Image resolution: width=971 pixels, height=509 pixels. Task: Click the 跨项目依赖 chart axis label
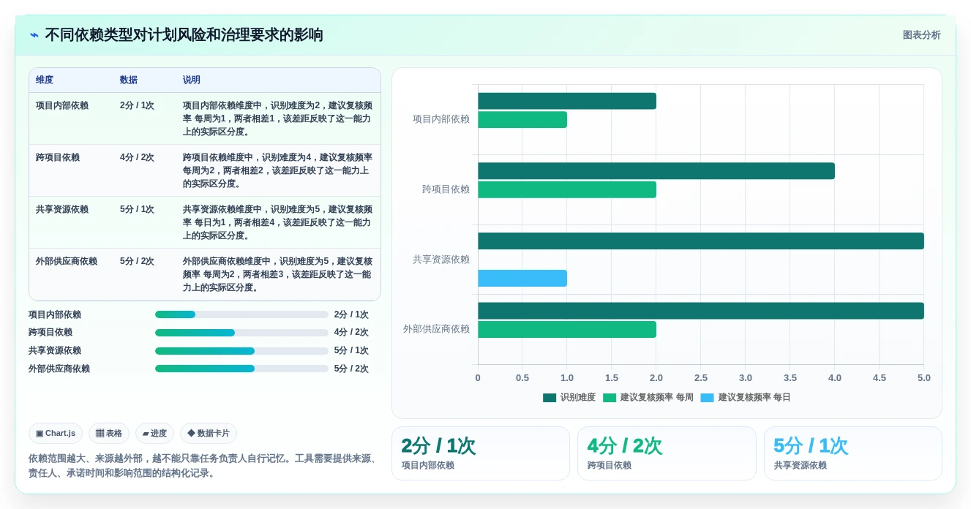pos(446,189)
